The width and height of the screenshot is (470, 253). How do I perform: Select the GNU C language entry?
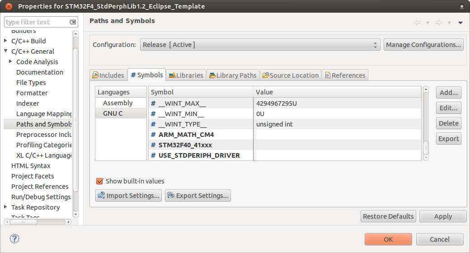click(121, 113)
